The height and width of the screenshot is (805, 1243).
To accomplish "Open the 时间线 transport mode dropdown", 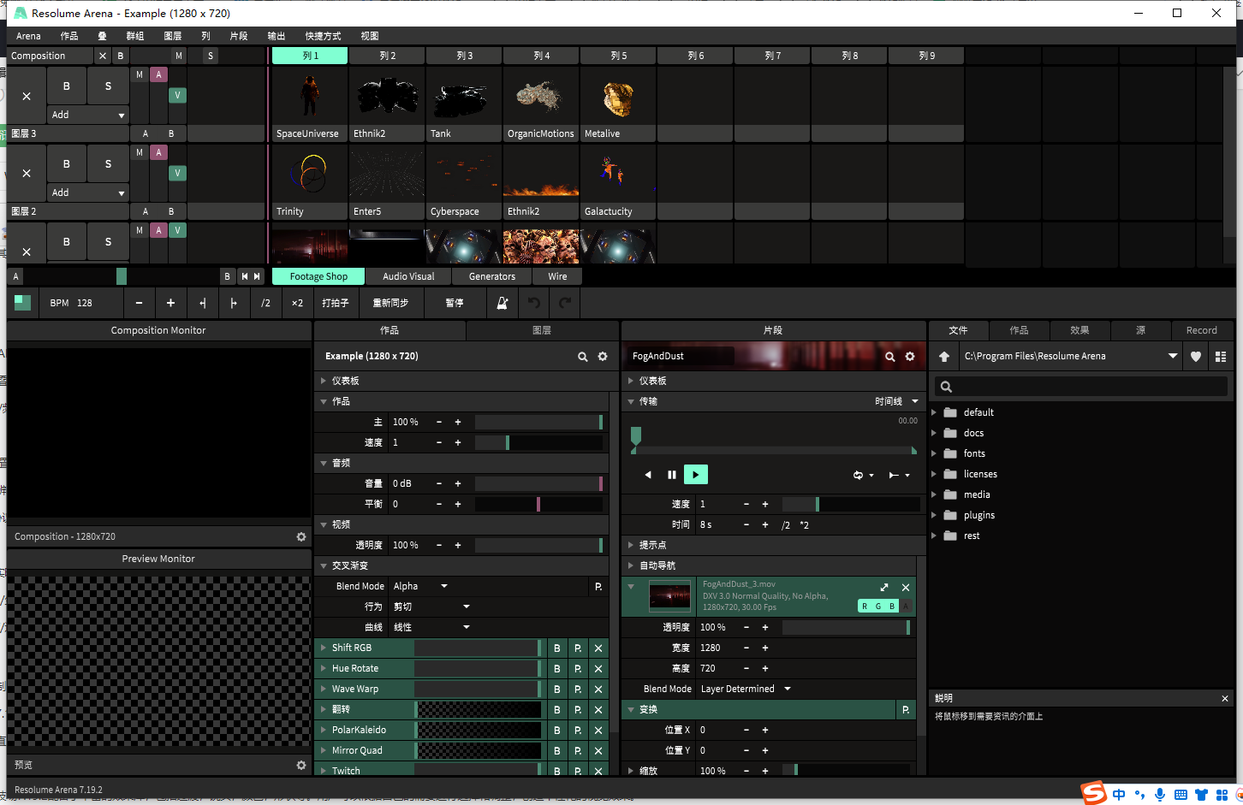I will pos(896,401).
